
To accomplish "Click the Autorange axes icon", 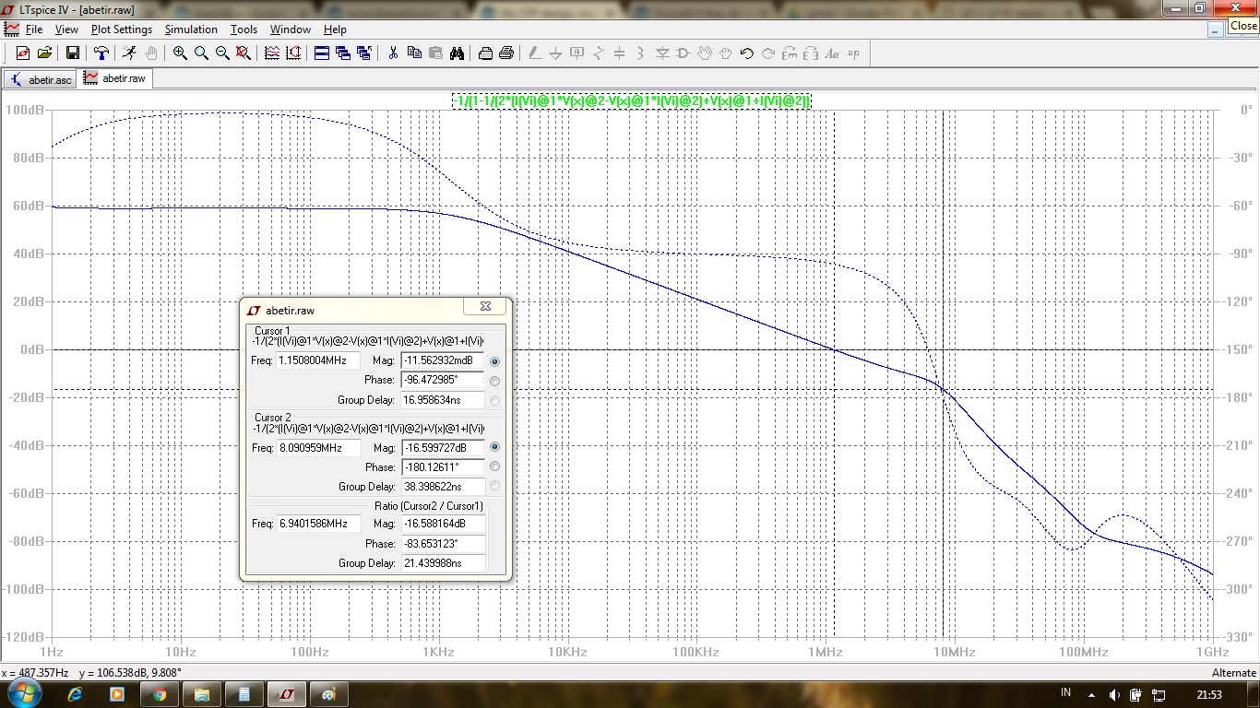I will 293,53.
